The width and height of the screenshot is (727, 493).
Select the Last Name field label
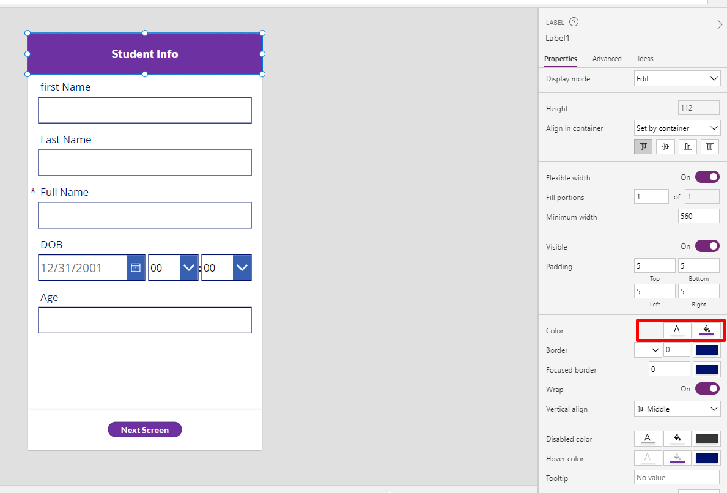pyautogui.click(x=66, y=139)
